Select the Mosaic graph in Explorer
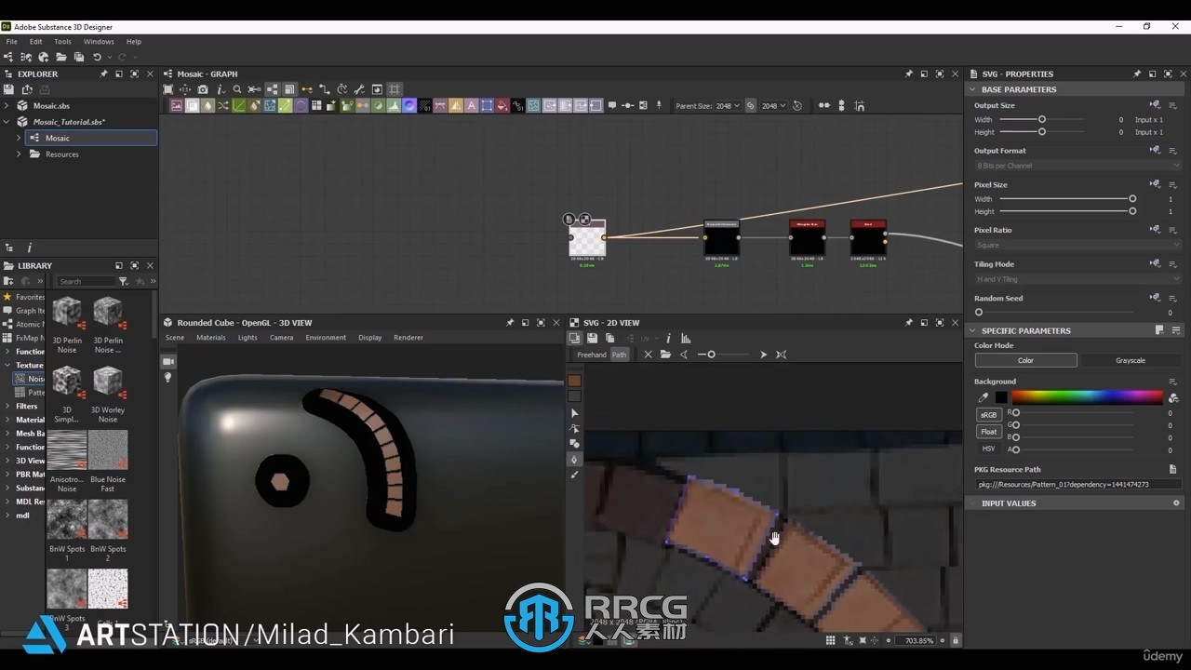This screenshot has height=670, width=1191. click(x=90, y=138)
